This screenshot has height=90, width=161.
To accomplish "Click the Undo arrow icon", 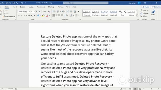I will [17, 3].
